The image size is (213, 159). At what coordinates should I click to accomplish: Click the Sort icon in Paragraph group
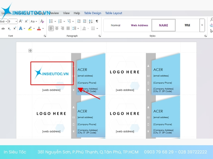[x=91, y=21]
